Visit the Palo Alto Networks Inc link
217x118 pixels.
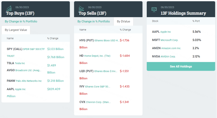point(29,81)
